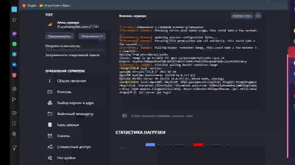295x165 pixels.
Task: Toggle the blue legend series in load chart
Action: click(x=150, y=145)
